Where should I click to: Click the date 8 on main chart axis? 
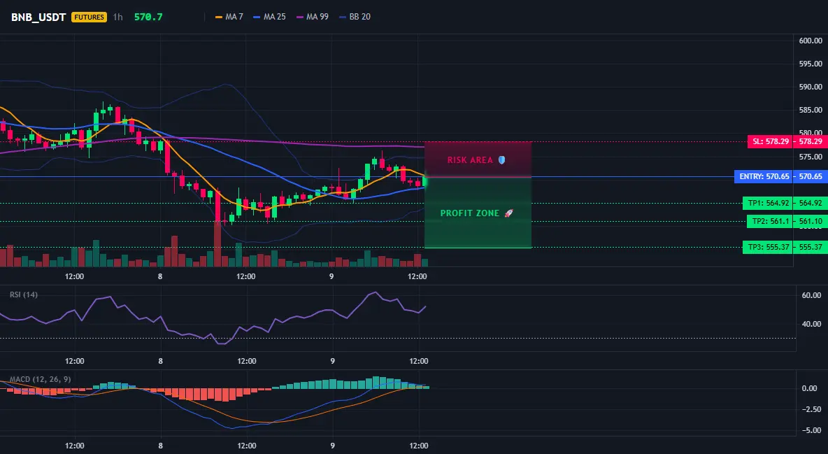[160, 276]
